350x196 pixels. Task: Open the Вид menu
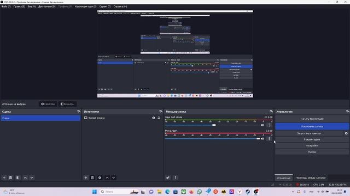pos(32,7)
